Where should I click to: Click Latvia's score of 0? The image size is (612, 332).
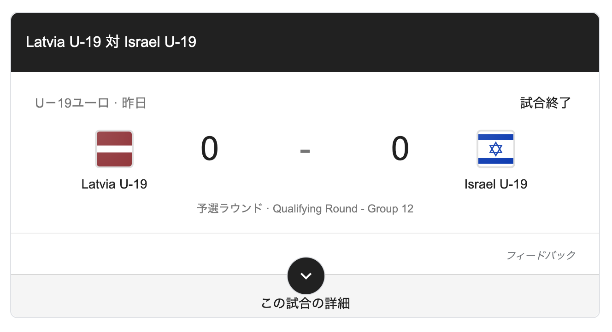click(x=209, y=149)
